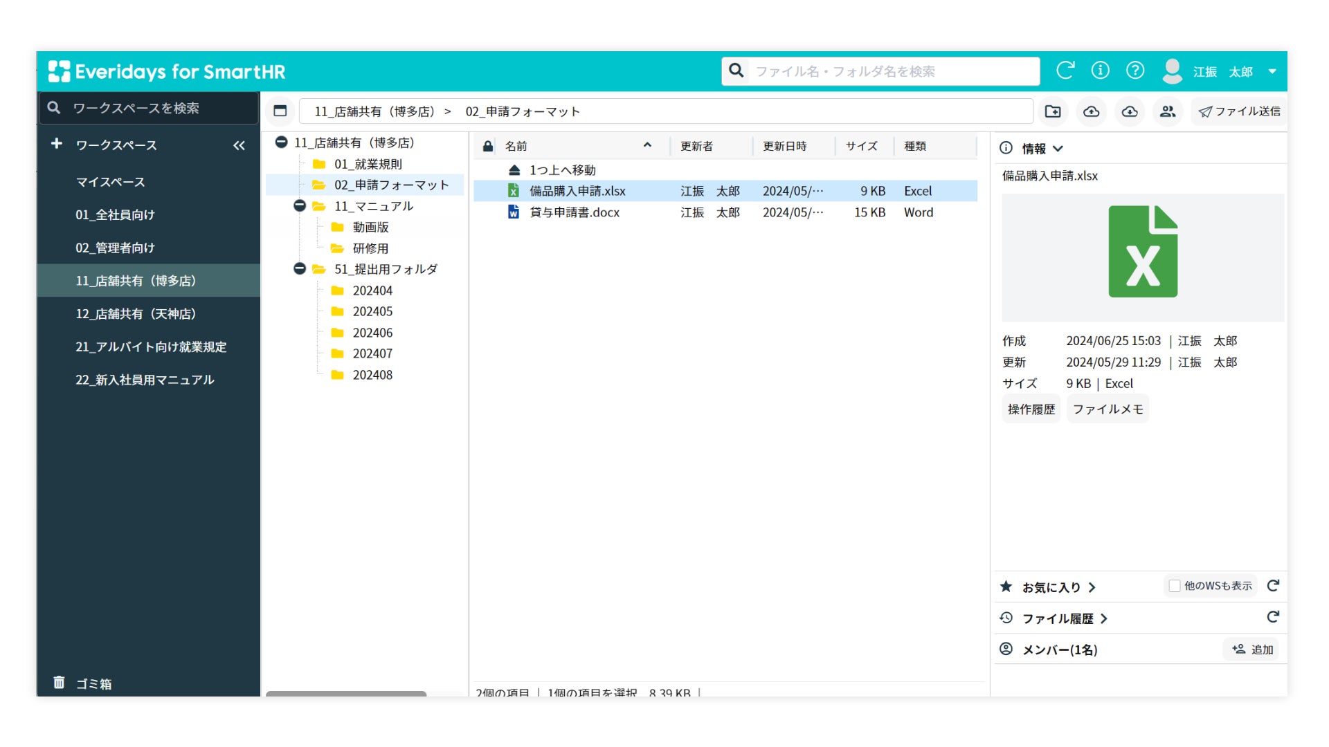
Task: Open the user account dropdown arrow
Action: pyautogui.click(x=1272, y=71)
